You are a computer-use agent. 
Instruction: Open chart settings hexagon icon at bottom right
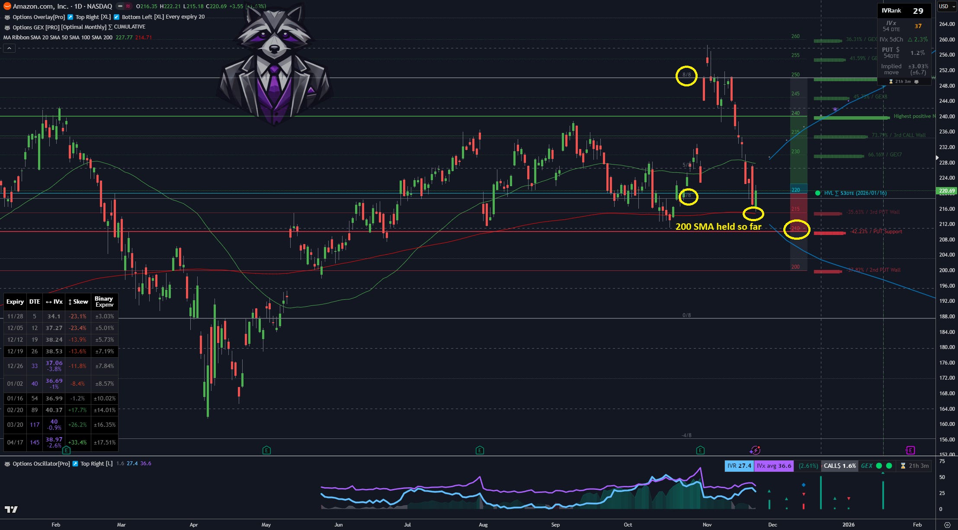tap(947, 525)
